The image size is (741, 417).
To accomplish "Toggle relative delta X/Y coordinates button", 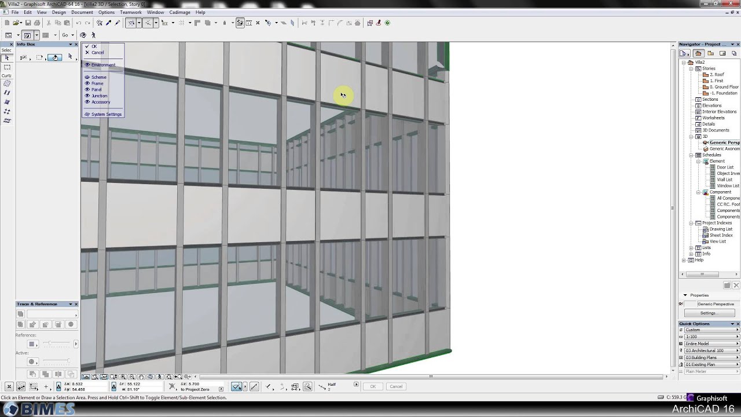I will [x=58, y=386].
